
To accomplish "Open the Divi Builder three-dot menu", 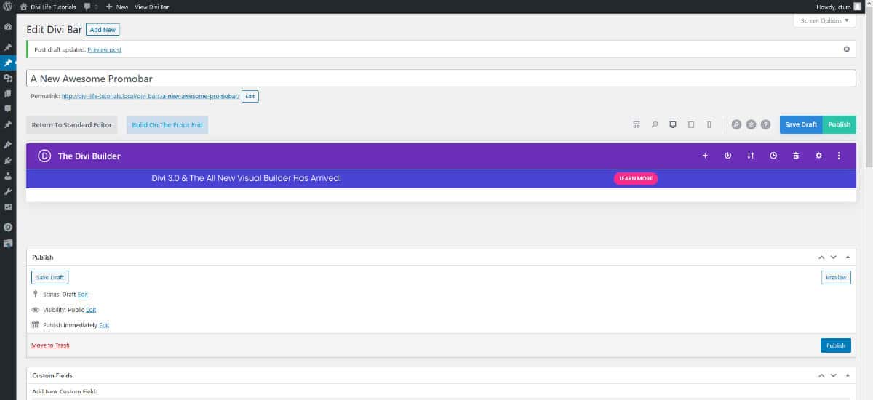I will [x=839, y=156].
